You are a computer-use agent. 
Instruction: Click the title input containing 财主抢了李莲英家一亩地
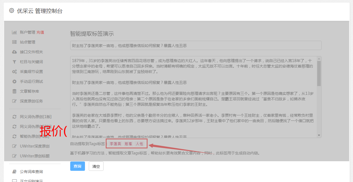coord(196,45)
